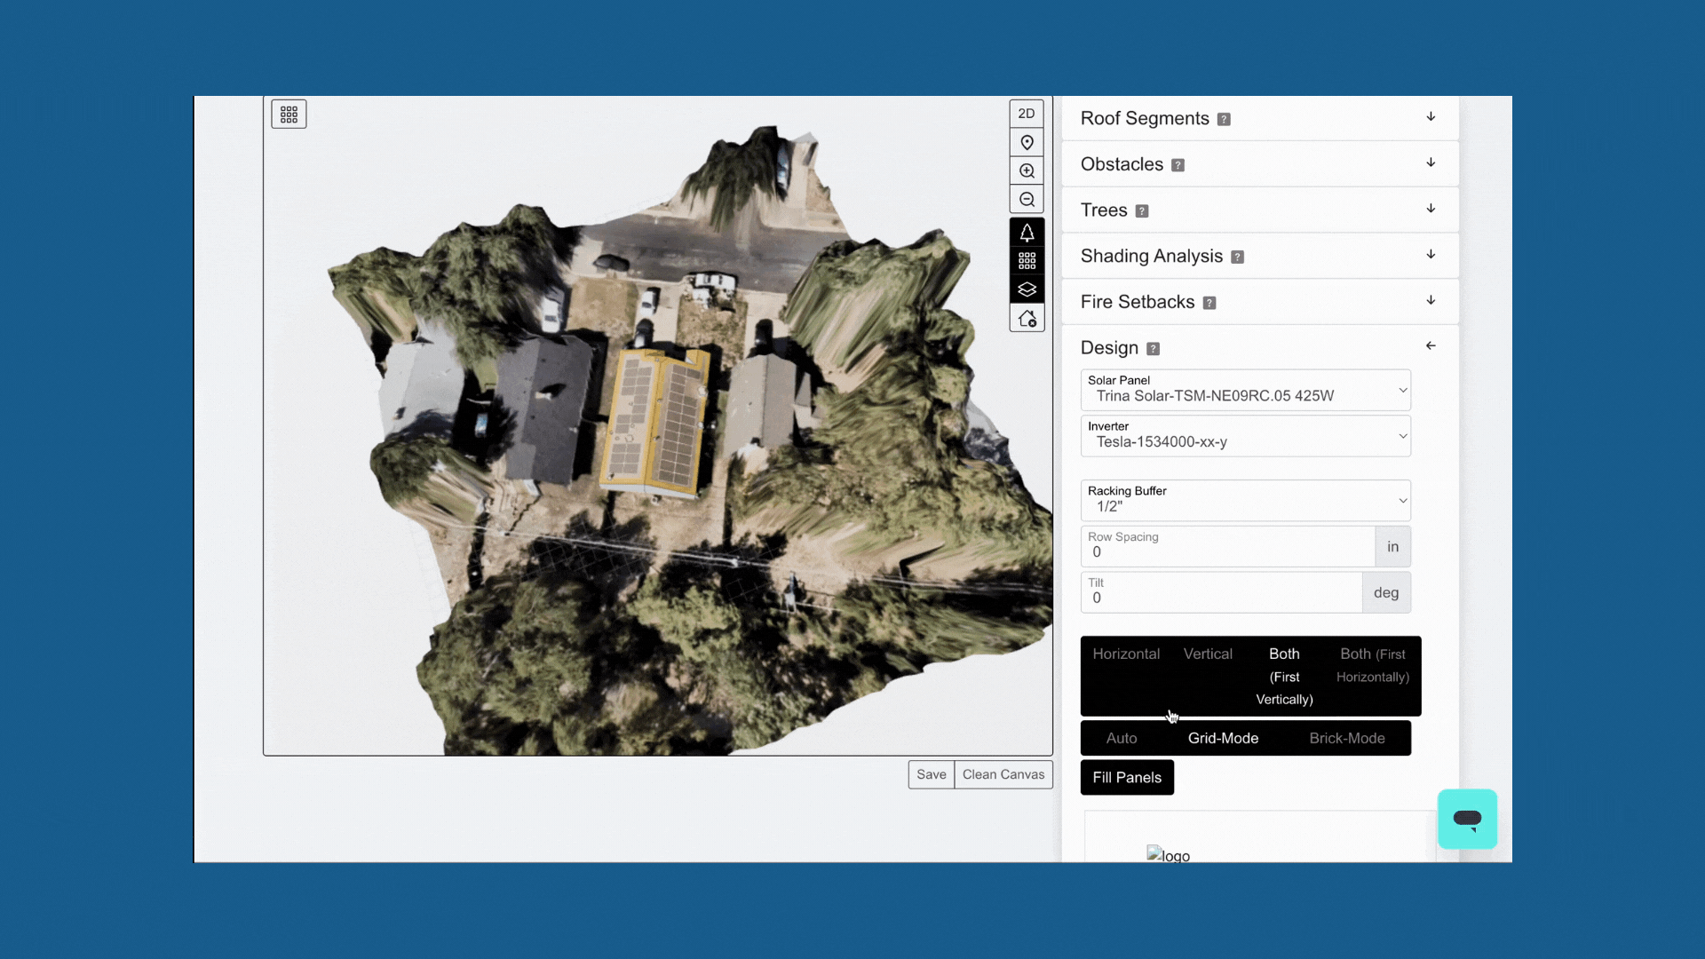Select the Horizontal panel orientation
Screen dimensions: 1705x959
(x=1126, y=654)
